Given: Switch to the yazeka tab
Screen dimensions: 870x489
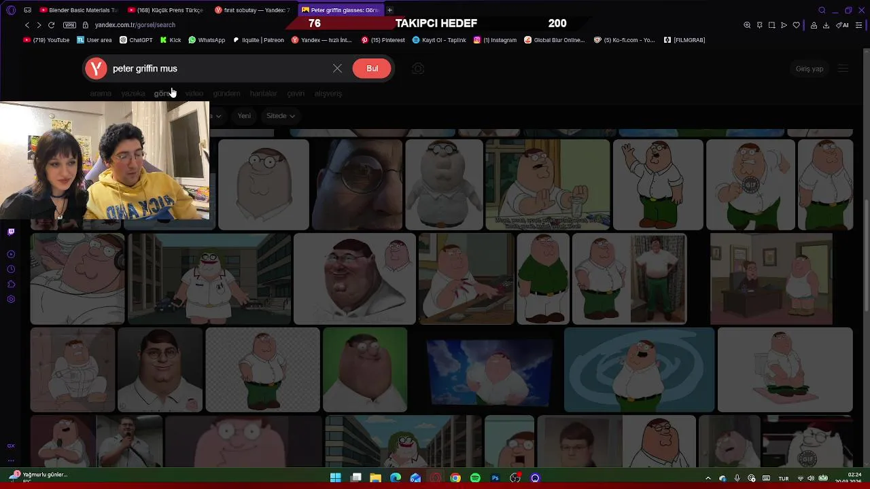Looking at the screenshot, I should pos(133,94).
